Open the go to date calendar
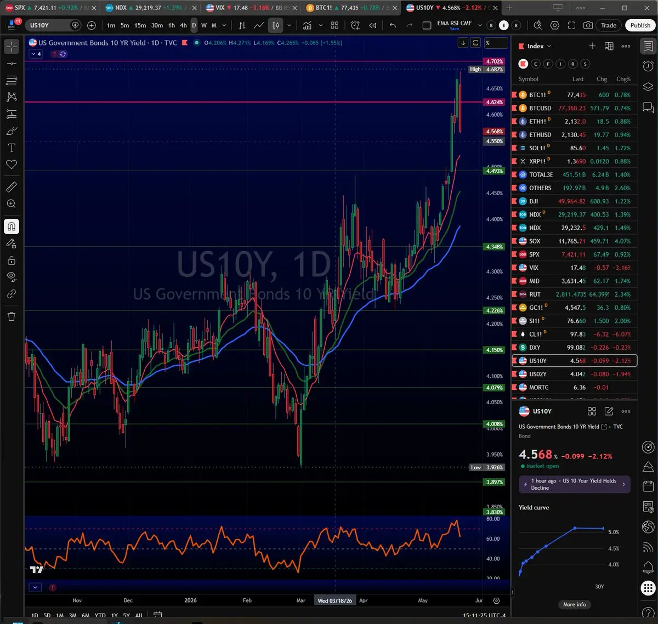The image size is (658, 624). tap(157, 615)
